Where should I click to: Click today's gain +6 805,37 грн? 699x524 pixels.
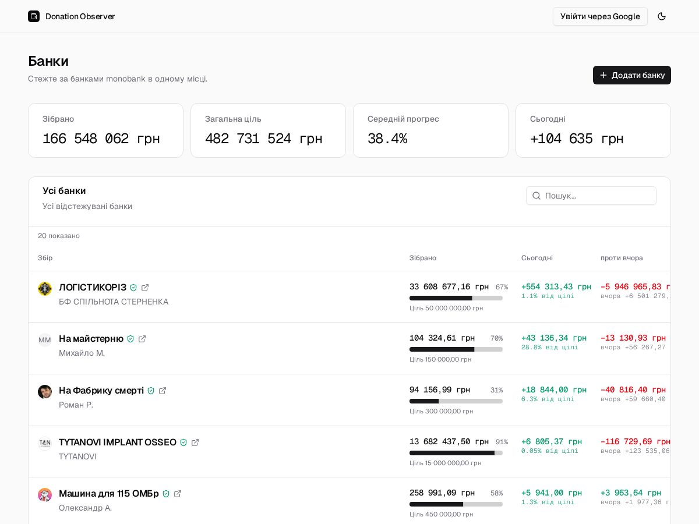tap(552, 441)
